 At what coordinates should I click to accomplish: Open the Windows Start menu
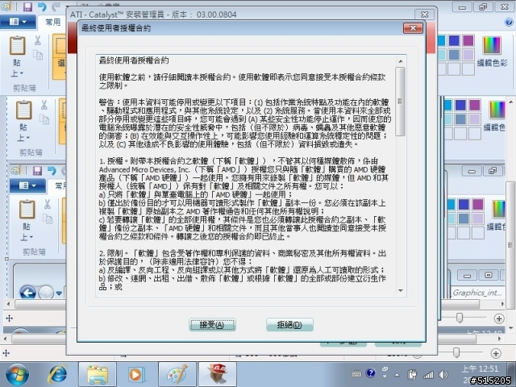pyautogui.click(x=16, y=374)
